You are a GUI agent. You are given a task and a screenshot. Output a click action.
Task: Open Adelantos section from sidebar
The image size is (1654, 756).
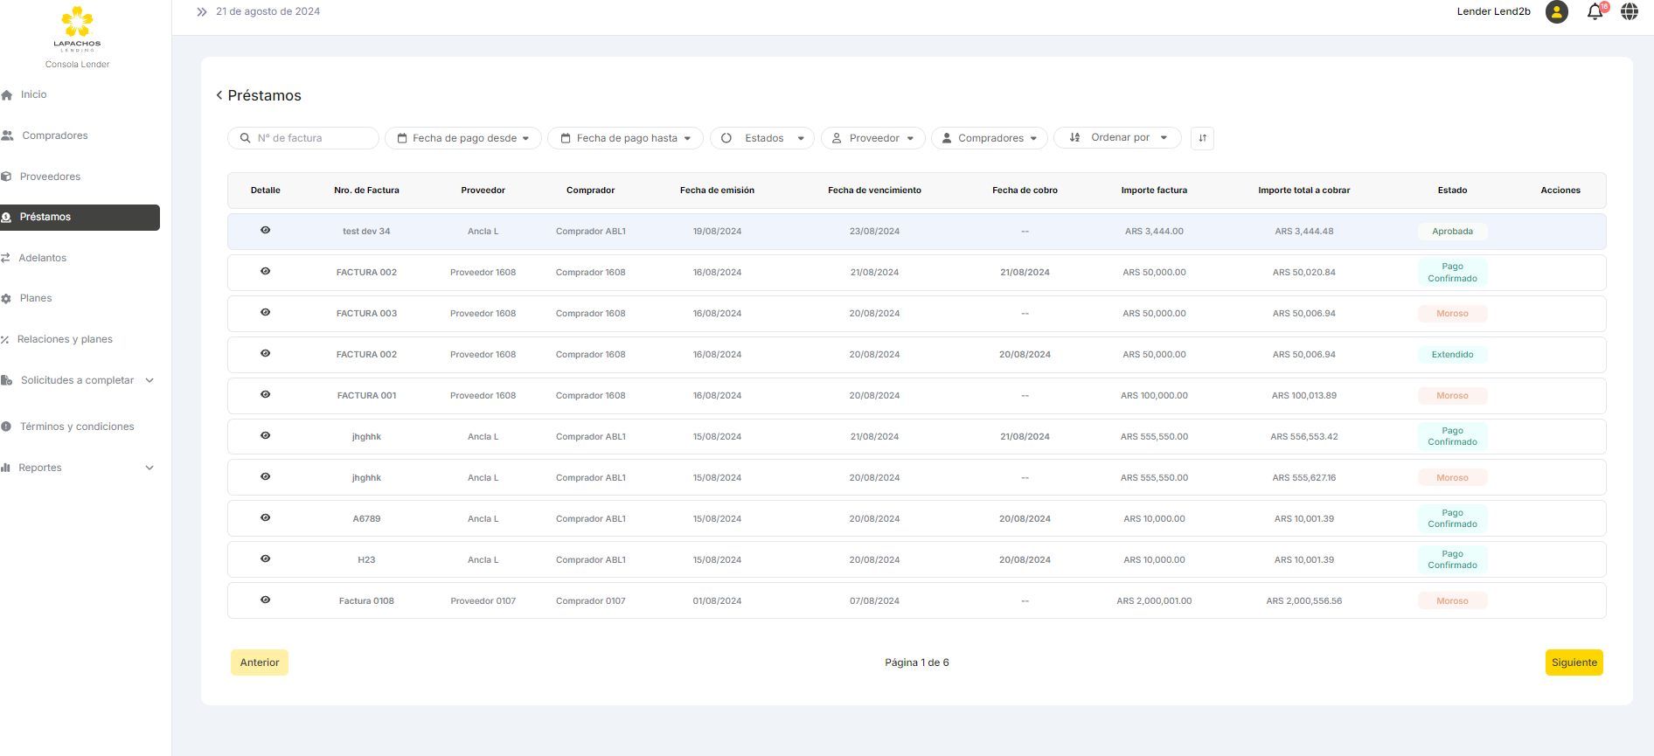43,258
